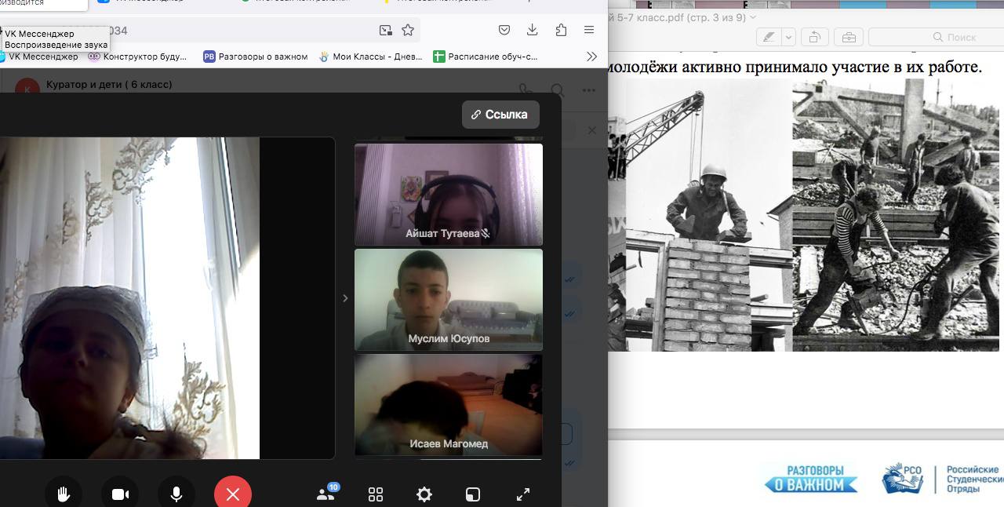Open Мои Классы bookmark

371,57
